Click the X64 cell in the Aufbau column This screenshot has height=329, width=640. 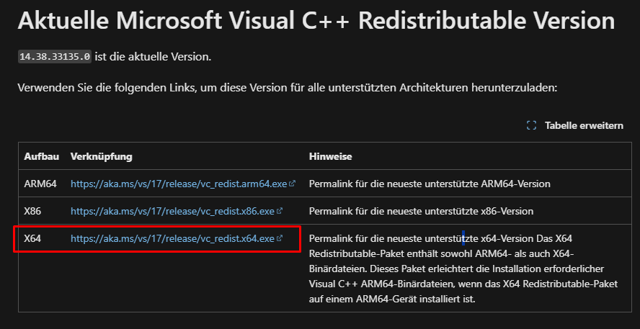[32, 238]
